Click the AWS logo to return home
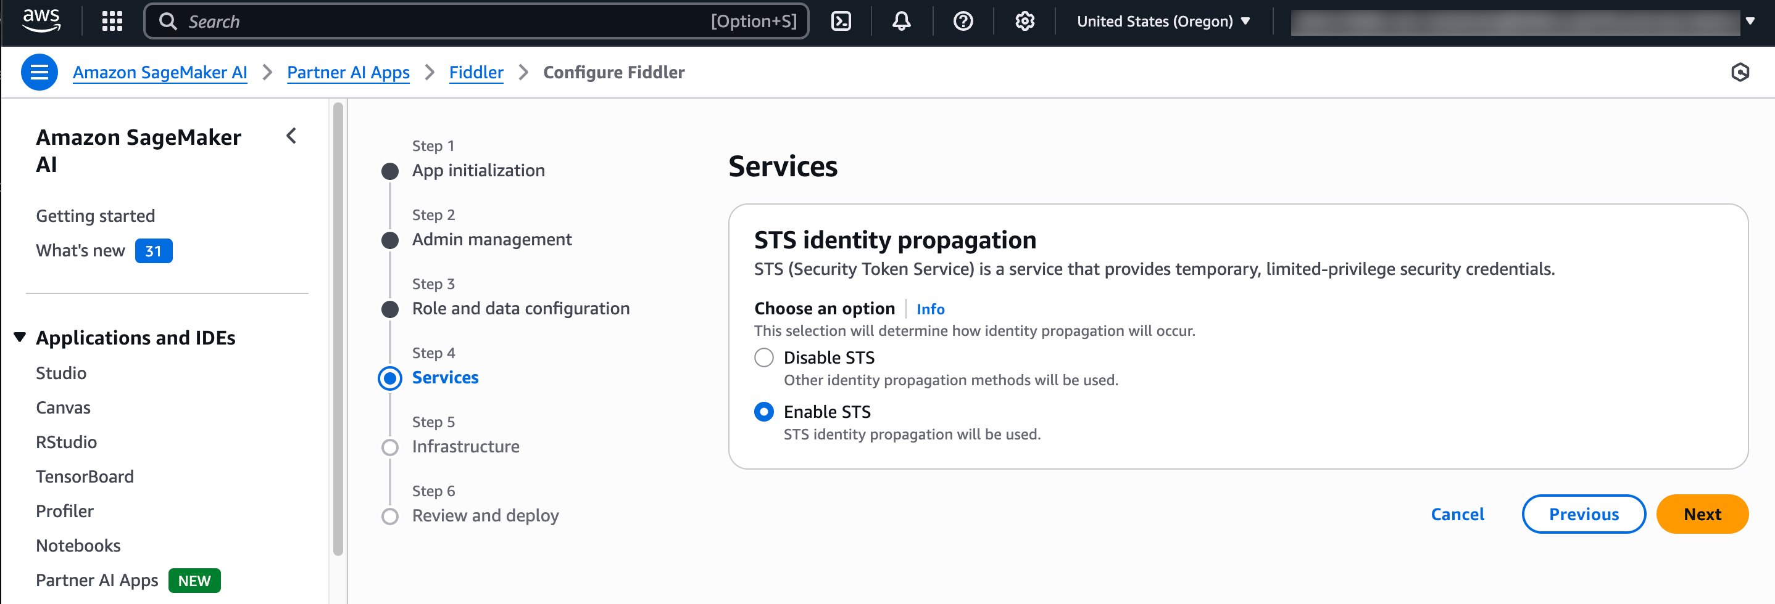The width and height of the screenshot is (1775, 604). click(x=41, y=20)
